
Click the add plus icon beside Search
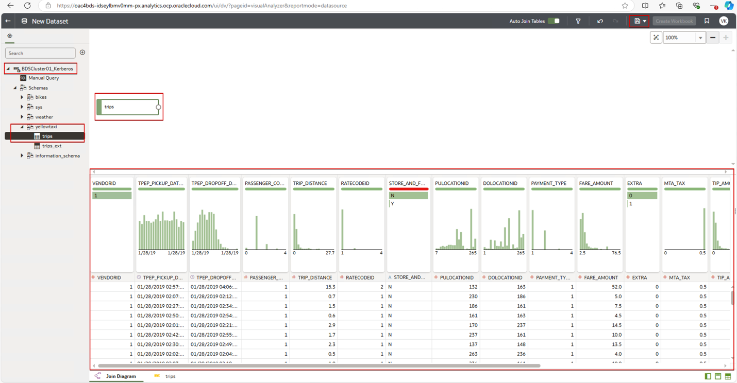pos(82,53)
